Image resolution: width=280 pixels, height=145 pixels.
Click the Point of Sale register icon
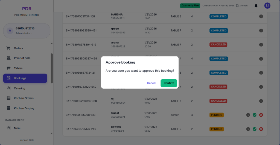8,58
